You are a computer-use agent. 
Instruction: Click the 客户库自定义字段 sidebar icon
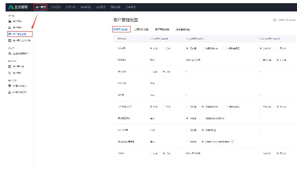pyautogui.click(x=10, y=41)
